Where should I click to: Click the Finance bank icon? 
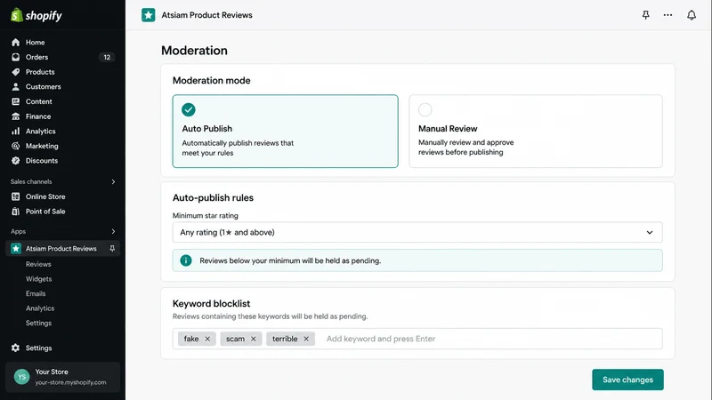15,116
